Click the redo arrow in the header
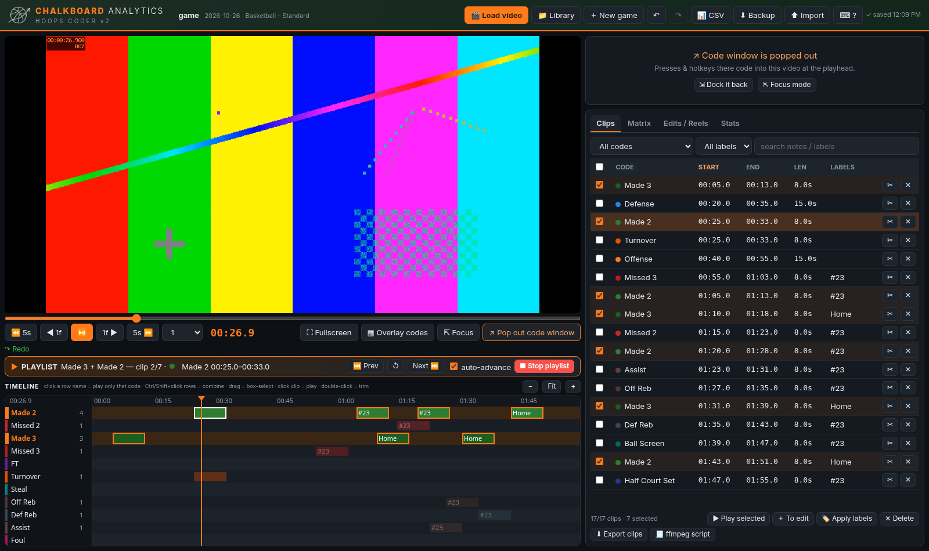 (x=678, y=15)
